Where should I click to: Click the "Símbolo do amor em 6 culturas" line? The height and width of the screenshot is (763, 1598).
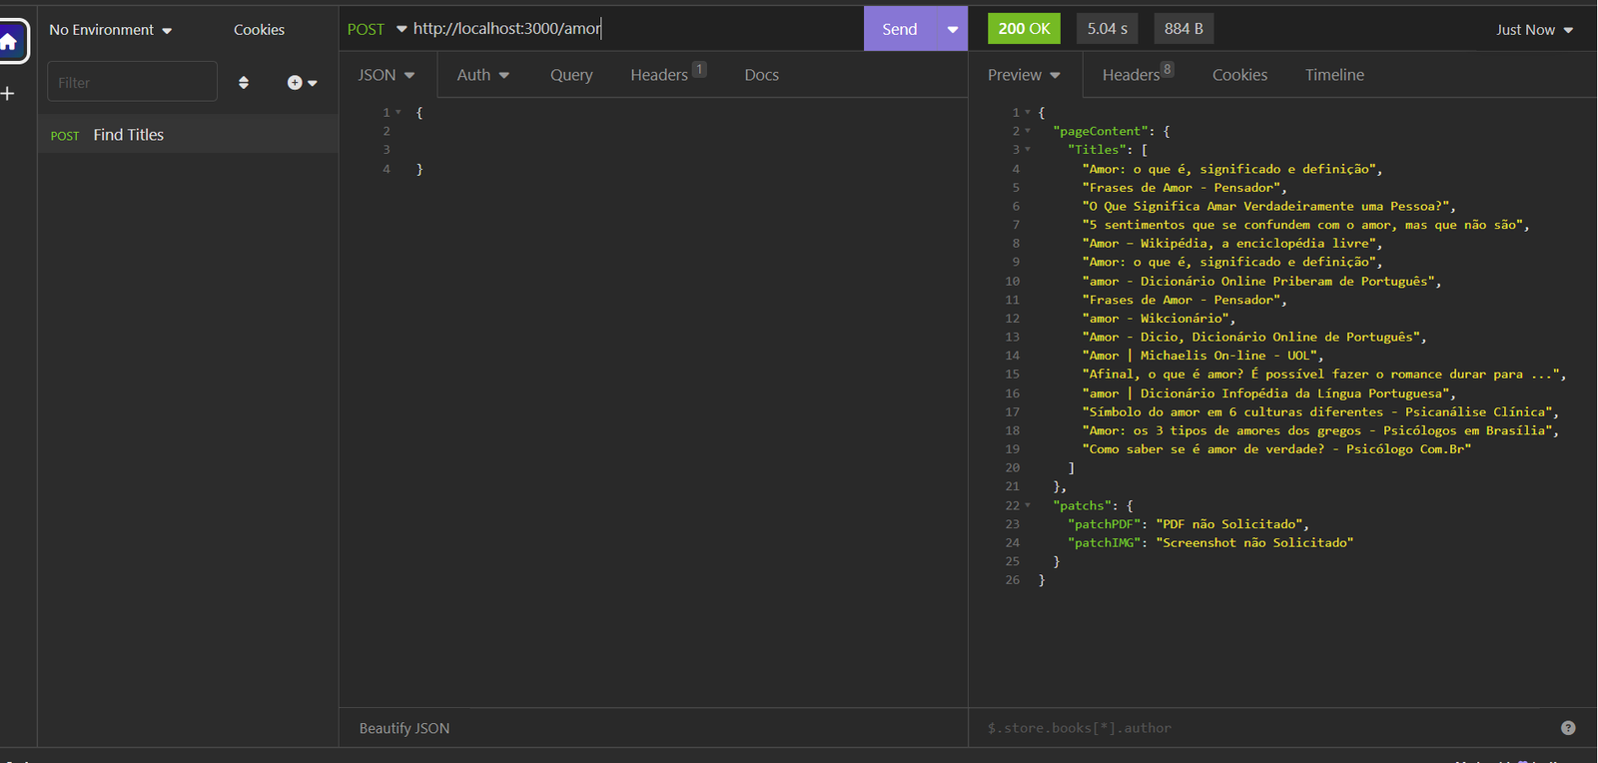1320,412
